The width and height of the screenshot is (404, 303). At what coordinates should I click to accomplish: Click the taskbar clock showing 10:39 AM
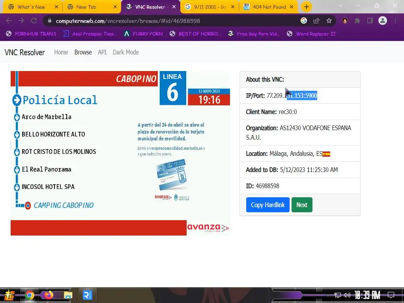[x=367, y=295]
